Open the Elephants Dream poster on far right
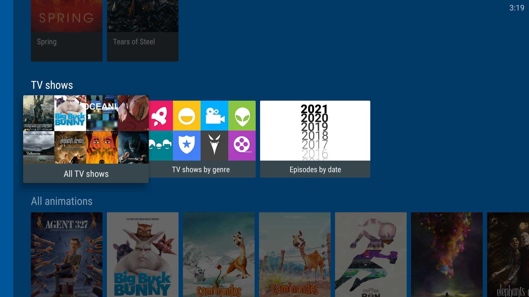Image resolution: width=529 pixels, height=297 pixels. point(510,254)
